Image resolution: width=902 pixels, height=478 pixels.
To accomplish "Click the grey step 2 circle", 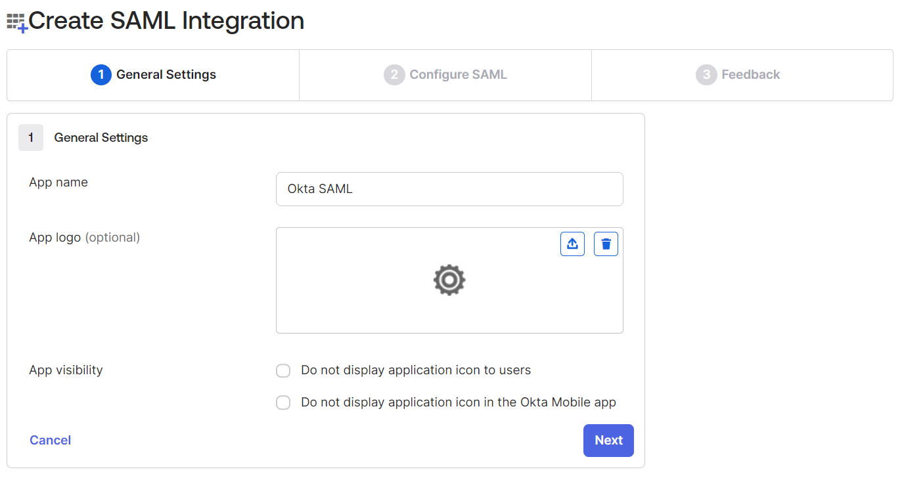I will coord(394,75).
